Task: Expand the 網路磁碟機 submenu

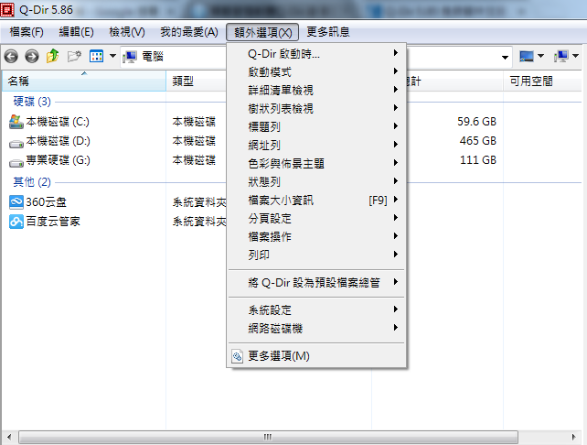Action: coord(316,329)
